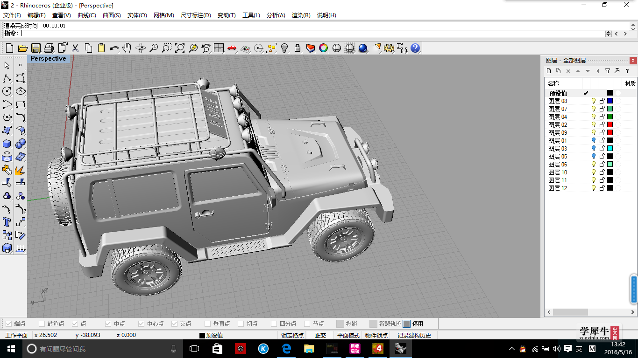Click the Zoom dynamic magnifier icon
Image resolution: width=638 pixels, height=358 pixels.
(x=154, y=48)
